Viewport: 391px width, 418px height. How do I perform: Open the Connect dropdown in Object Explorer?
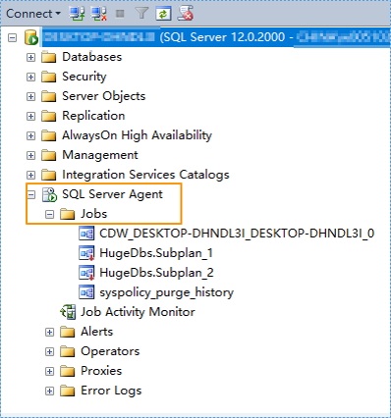(33, 14)
